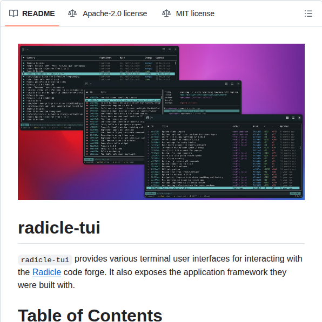Open the outline menu icon
322x322 pixels.
point(308,13)
